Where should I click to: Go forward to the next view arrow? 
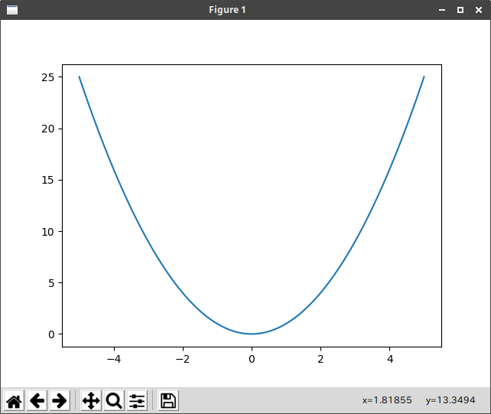tap(60, 400)
